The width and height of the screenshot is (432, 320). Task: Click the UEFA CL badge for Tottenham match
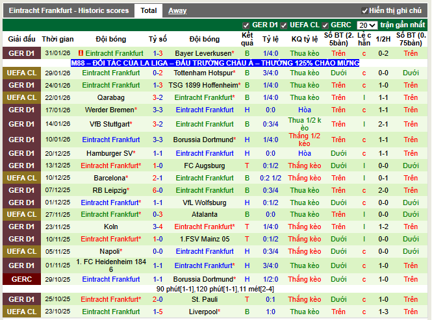[x=21, y=73]
